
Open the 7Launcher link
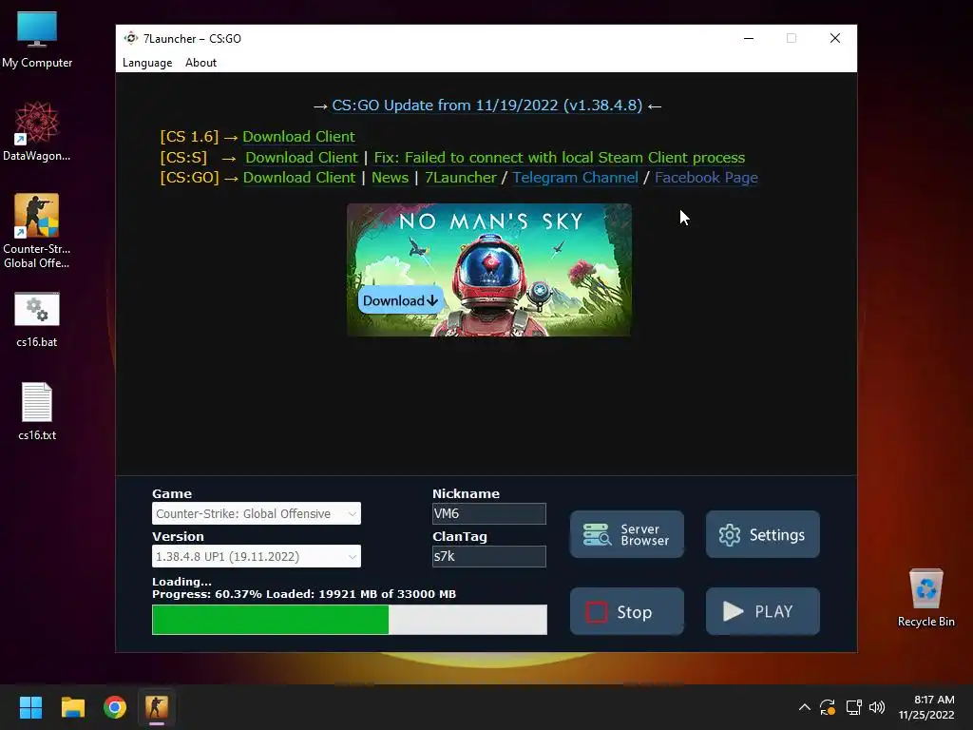461,178
